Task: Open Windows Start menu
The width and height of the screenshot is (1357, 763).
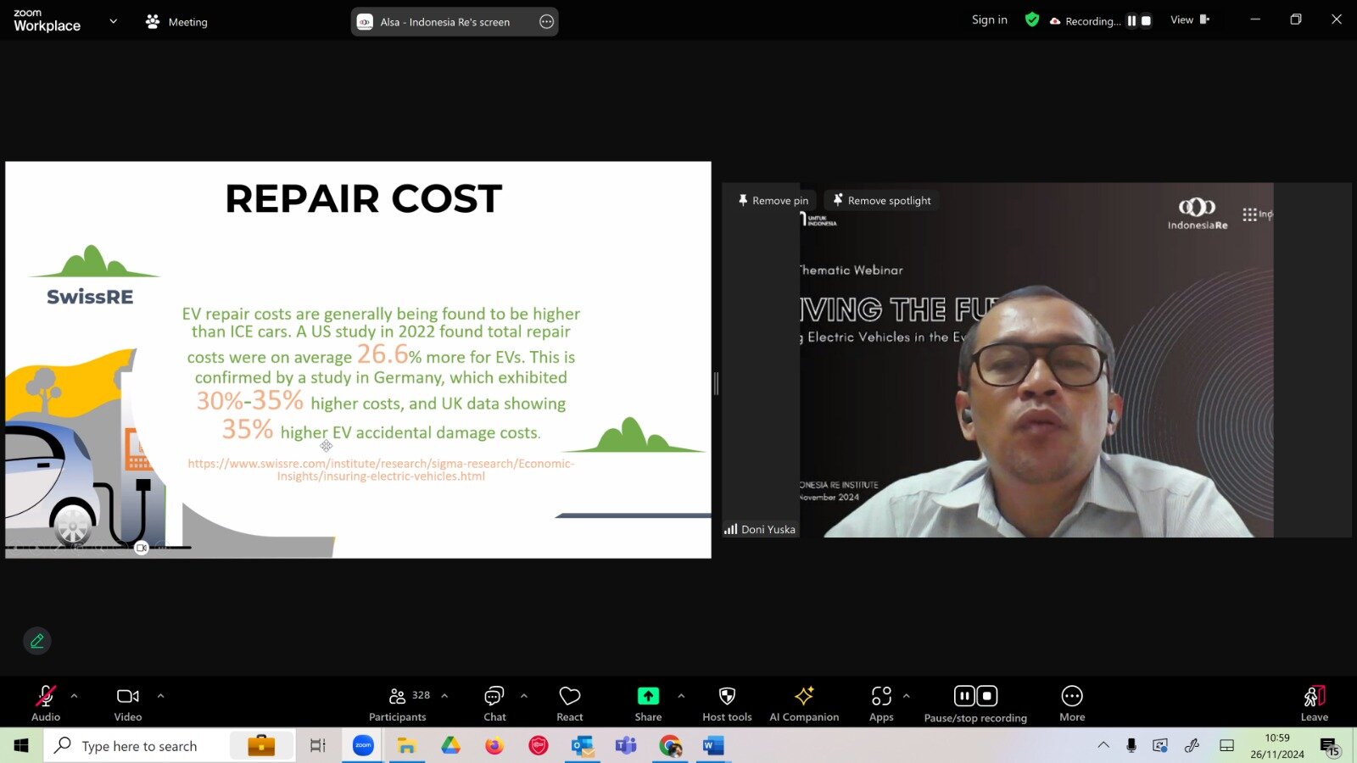Action: click(x=21, y=746)
